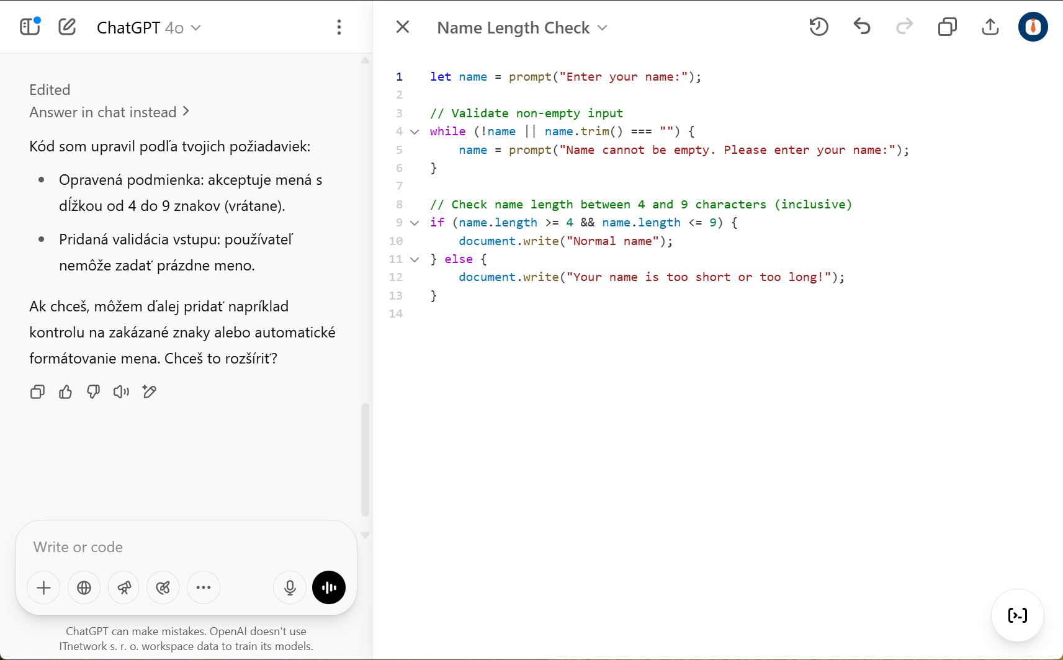Image resolution: width=1063 pixels, height=660 pixels.
Task: Open more composer tools via ellipsis
Action: pyautogui.click(x=203, y=587)
